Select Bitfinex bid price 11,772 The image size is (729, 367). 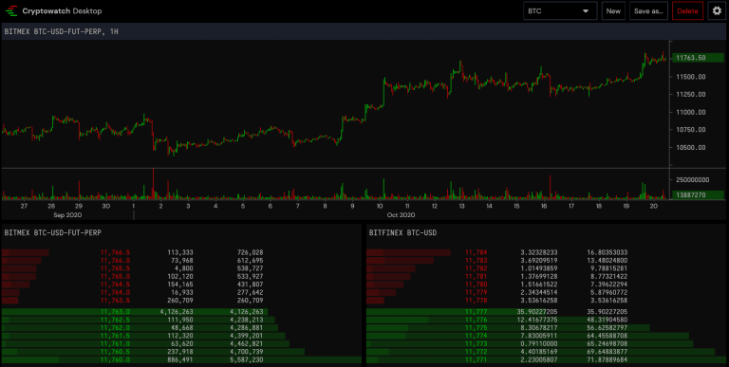(477, 352)
